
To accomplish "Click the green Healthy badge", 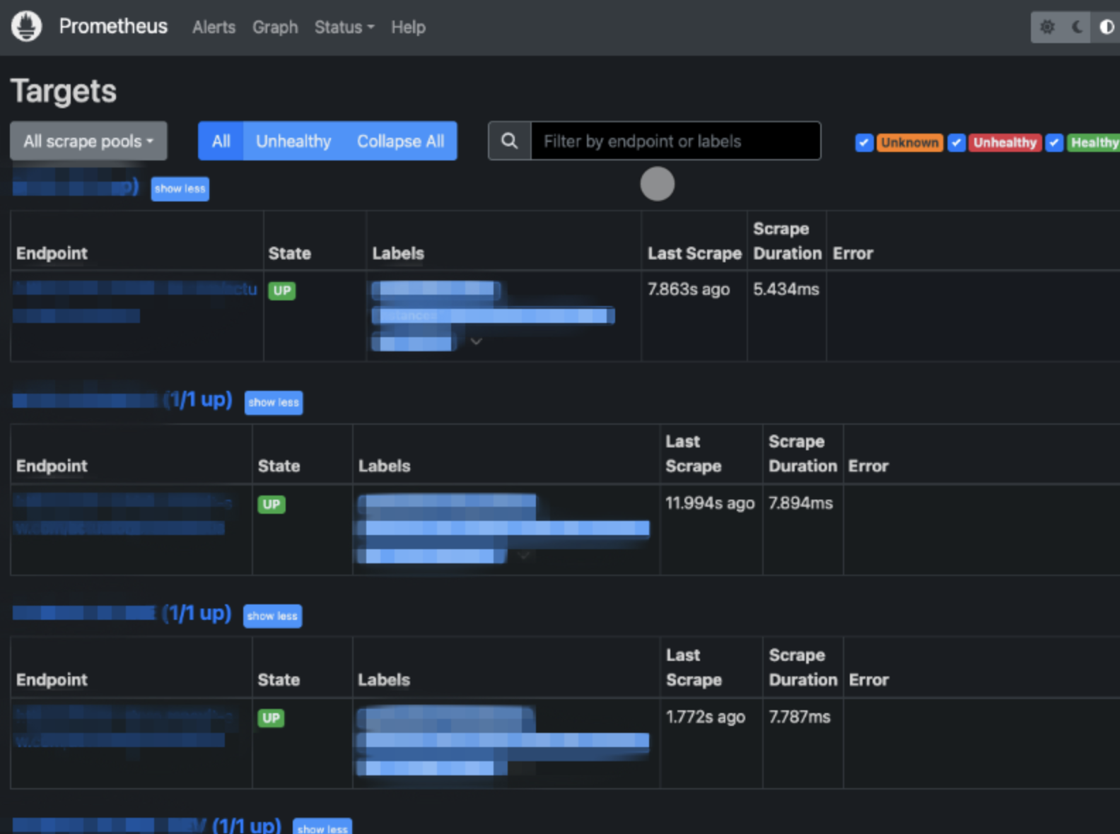I will tap(1094, 143).
